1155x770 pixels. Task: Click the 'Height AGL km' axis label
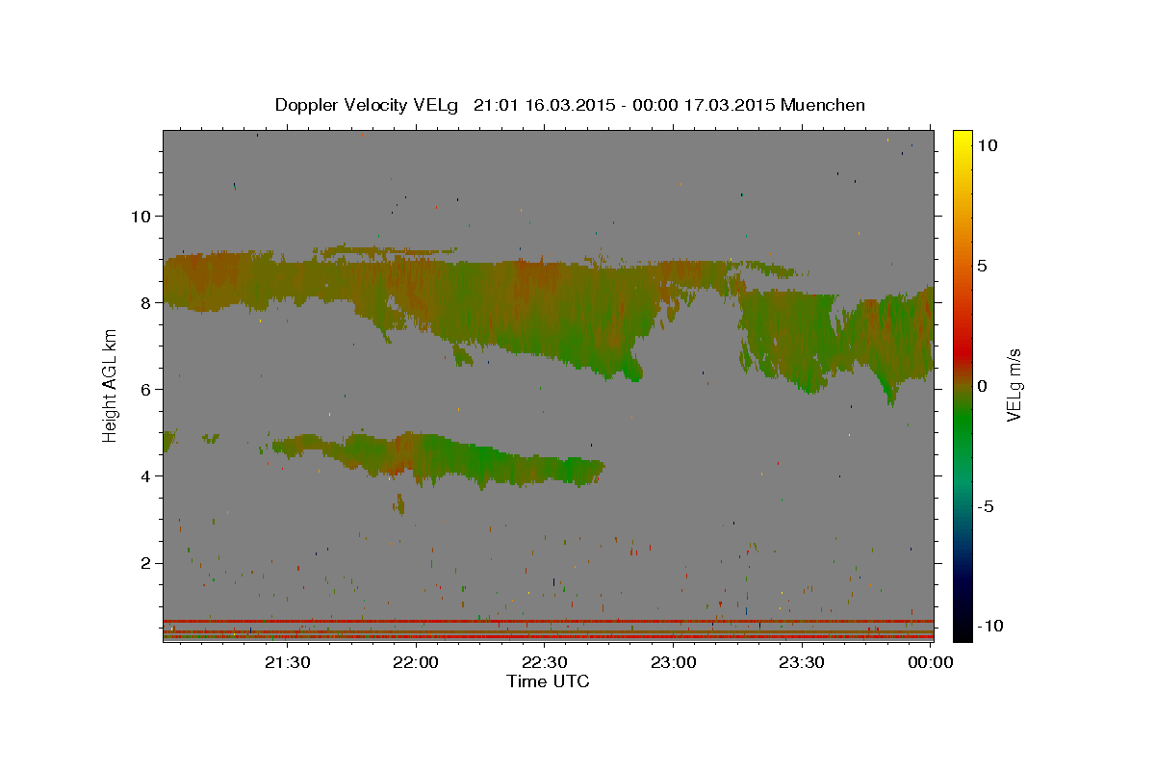click(x=110, y=384)
